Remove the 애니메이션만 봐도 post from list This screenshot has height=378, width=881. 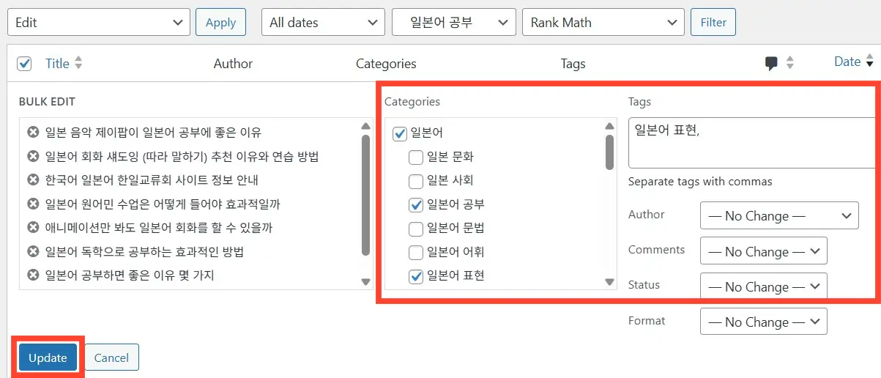[33, 228]
